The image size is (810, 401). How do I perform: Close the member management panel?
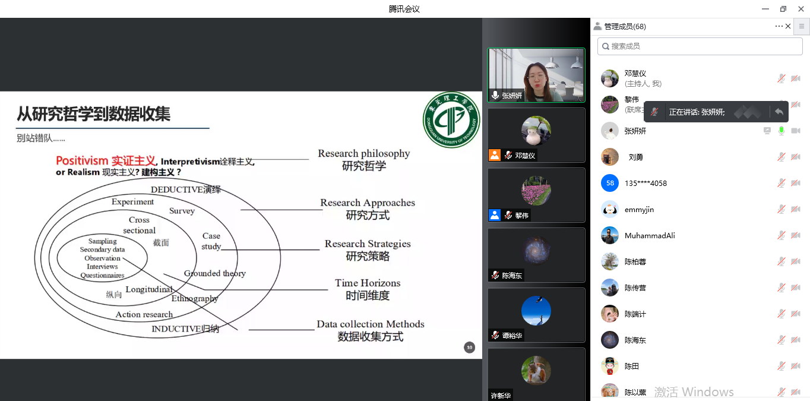[789, 26]
